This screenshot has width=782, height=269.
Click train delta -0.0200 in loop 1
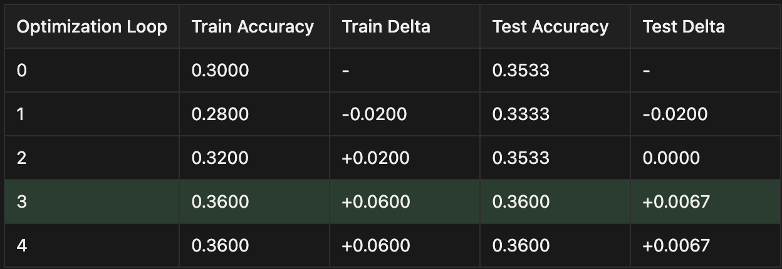tap(374, 114)
